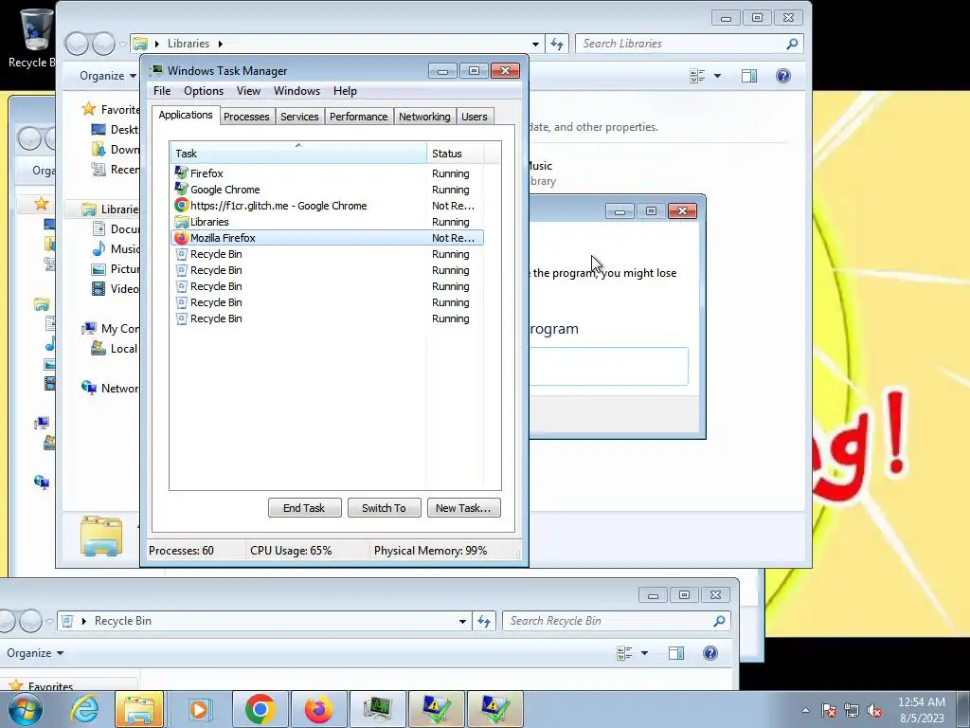Open the File menu in Task Manager

(x=162, y=91)
